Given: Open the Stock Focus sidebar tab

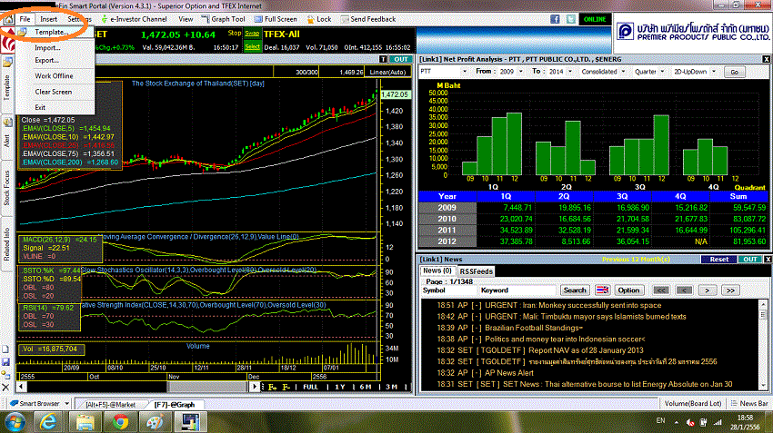Looking at the screenshot, I should pos(6,188).
